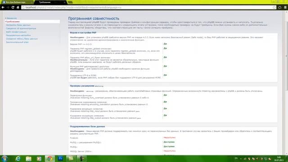Reload the page with the refresh icon

pos(13,7)
